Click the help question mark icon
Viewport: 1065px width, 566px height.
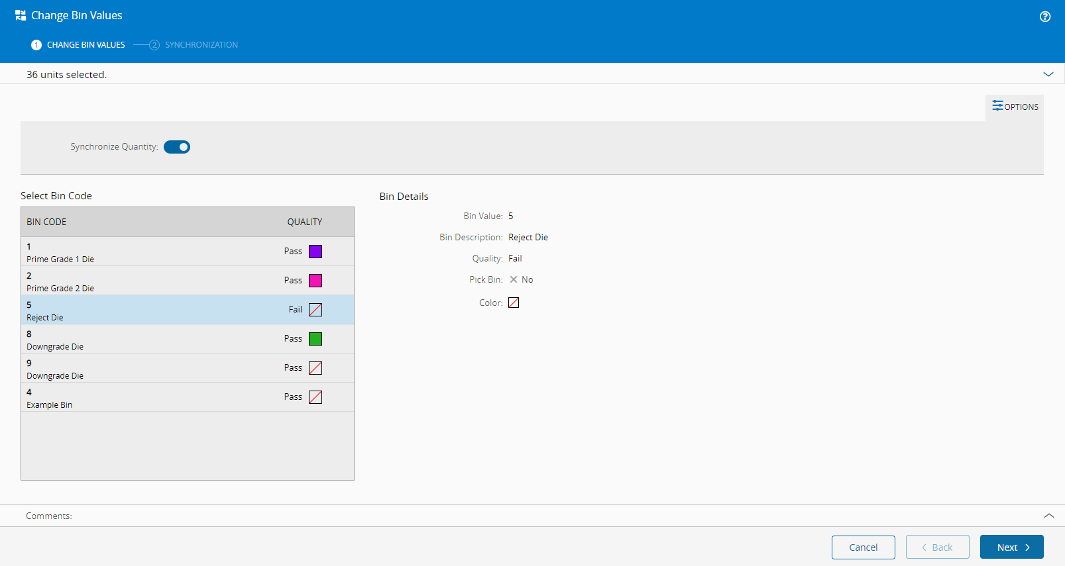tap(1045, 17)
